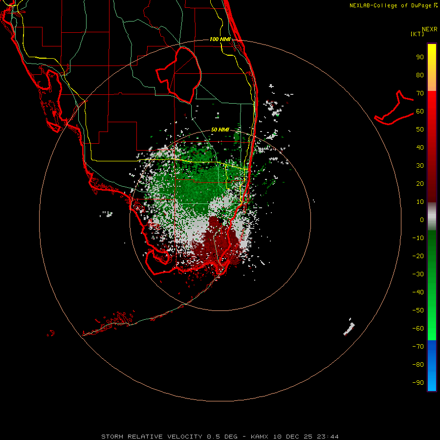Click the 0 value on velocity scale
440x440 pixels.
(422, 220)
